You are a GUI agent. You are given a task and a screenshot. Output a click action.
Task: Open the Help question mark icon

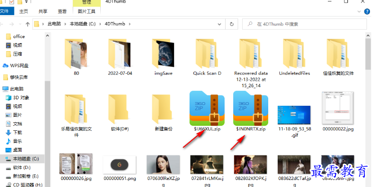[367, 12]
